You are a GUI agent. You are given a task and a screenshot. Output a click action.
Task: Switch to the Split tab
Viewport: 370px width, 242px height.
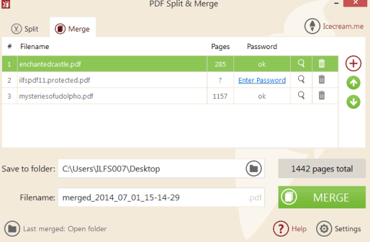point(24,29)
